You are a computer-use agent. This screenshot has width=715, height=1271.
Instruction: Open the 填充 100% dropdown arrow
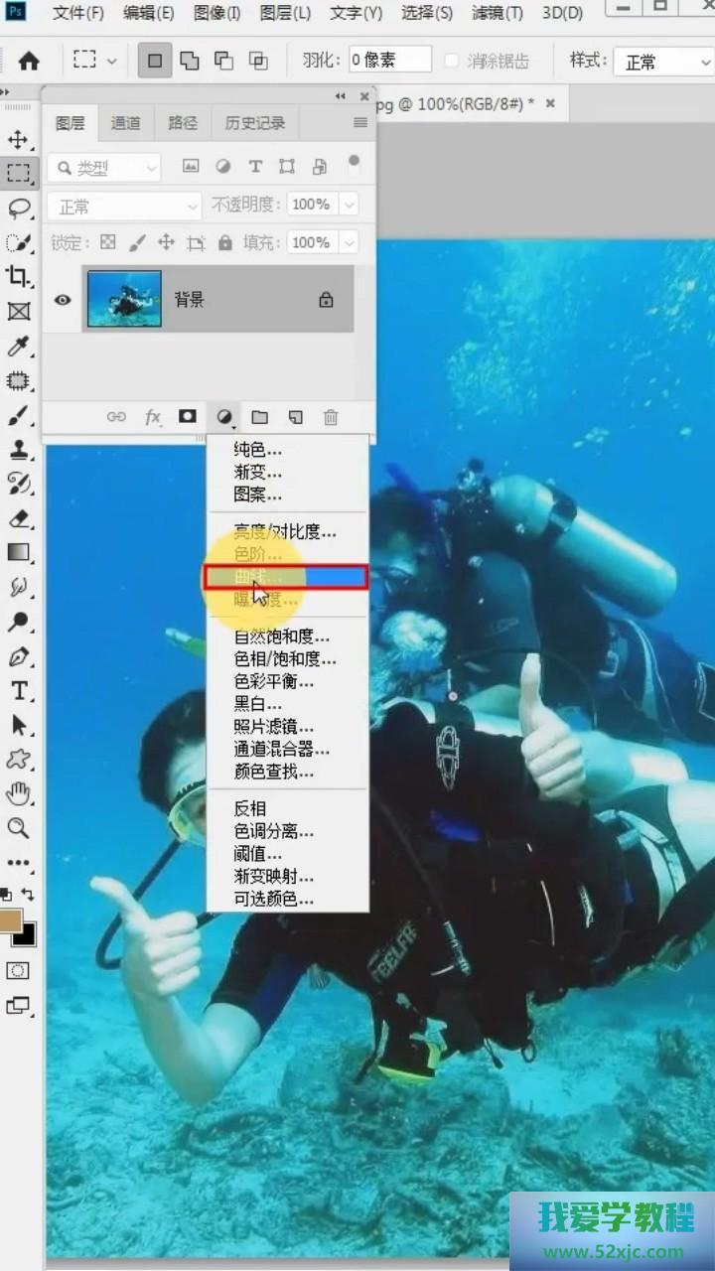point(349,242)
